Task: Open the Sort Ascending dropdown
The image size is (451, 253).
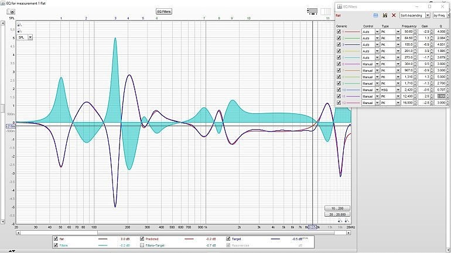Action: tap(415, 15)
